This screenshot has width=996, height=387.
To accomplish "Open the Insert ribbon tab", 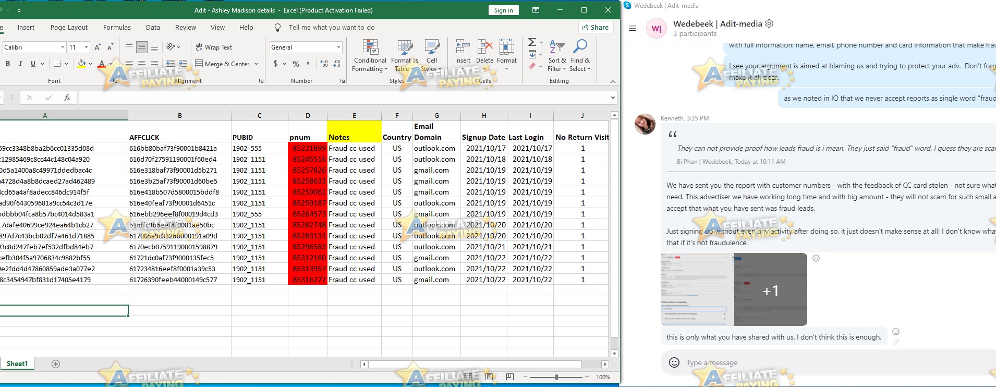I will 26,28.
